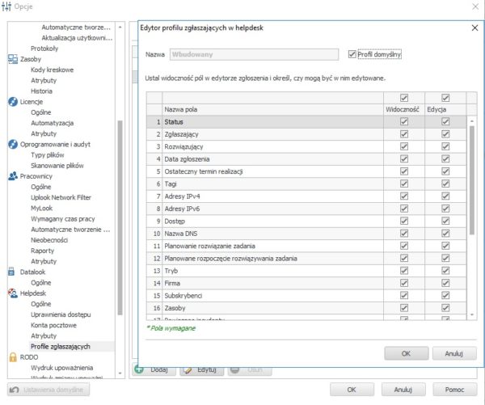
Task: Toggle Widoczność for the Nazwa DNS row
Action: tap(404, 234)
